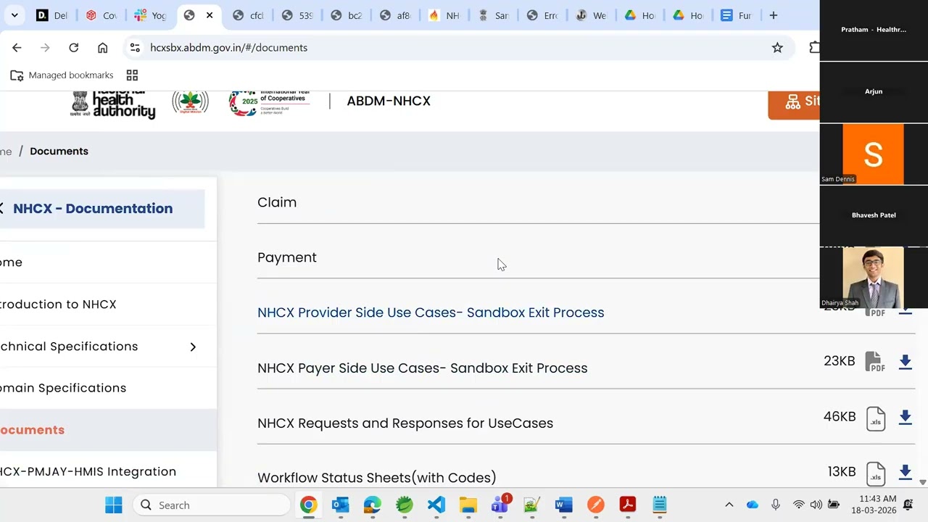Open Visual Studio Code from taskbar
This screenshot has height=522, width=928.
click(436, 505)
